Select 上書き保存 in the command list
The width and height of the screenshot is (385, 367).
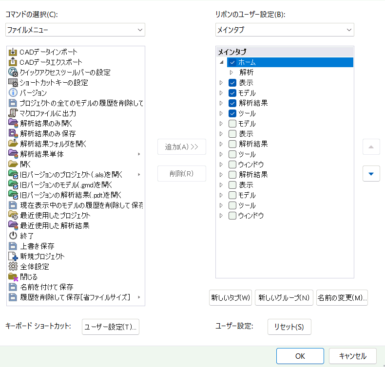tap(37, 246)
